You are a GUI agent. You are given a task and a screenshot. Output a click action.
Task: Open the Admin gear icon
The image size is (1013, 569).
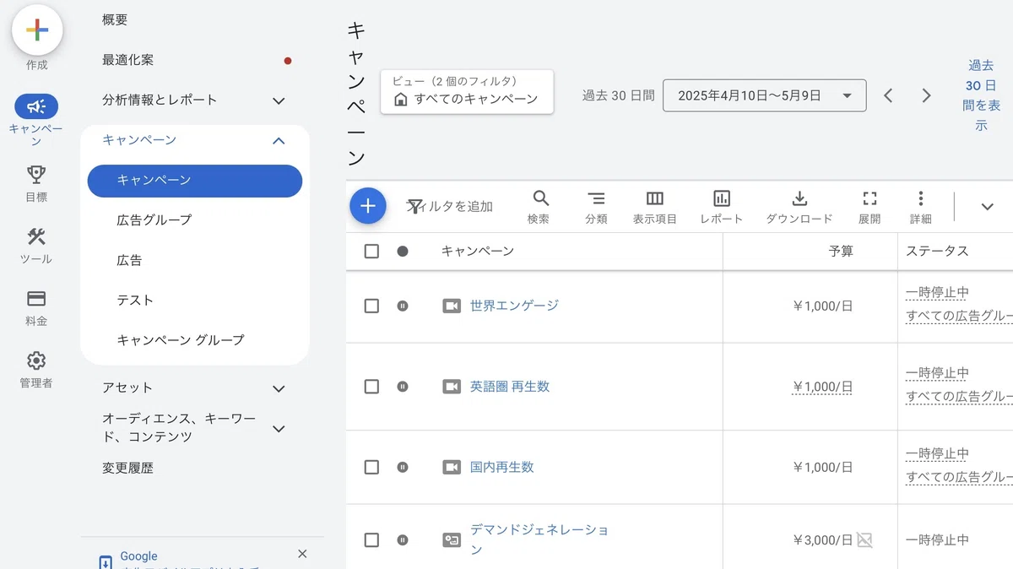point(36,360)
